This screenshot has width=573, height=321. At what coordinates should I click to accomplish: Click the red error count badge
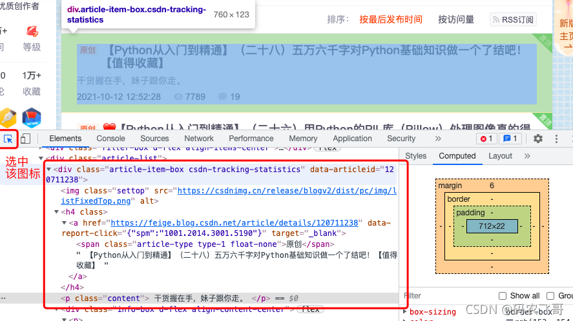(x=486, y=139)
